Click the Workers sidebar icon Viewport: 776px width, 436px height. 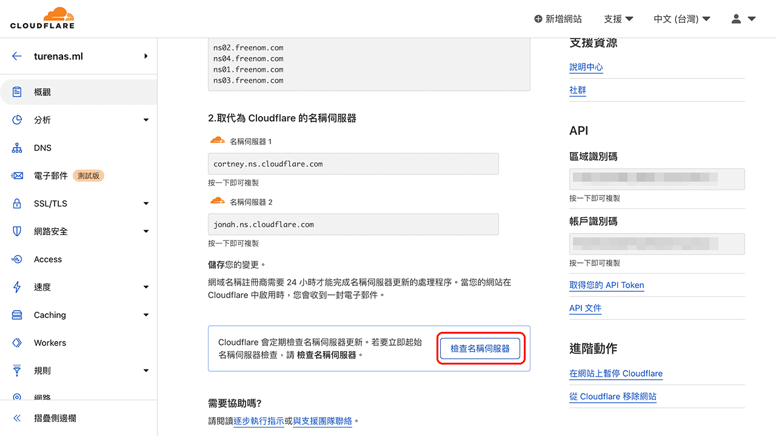pos(18,343)
